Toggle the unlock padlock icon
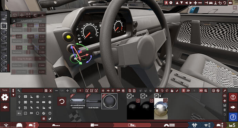The height and width of the screenshot is (128, 238). tap(172, 90)
